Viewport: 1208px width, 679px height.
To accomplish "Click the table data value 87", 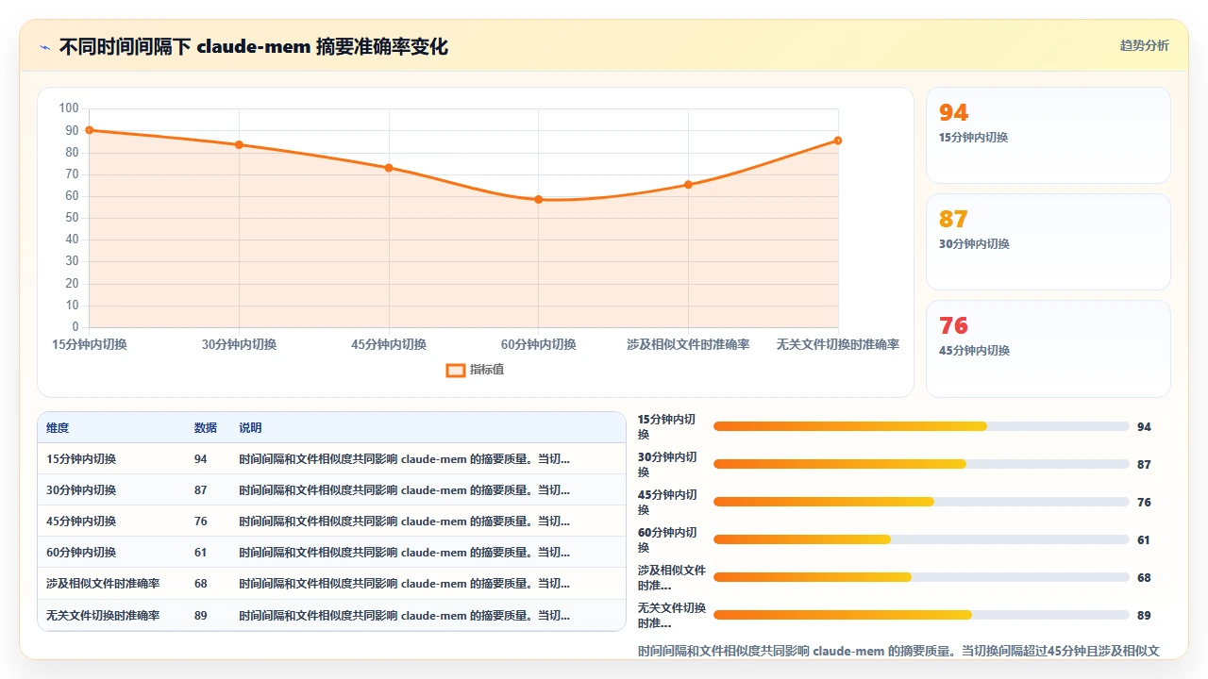I will click(x=201, y=490).
